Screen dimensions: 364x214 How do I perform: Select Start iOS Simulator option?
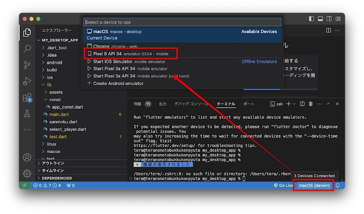click(183, 61)
